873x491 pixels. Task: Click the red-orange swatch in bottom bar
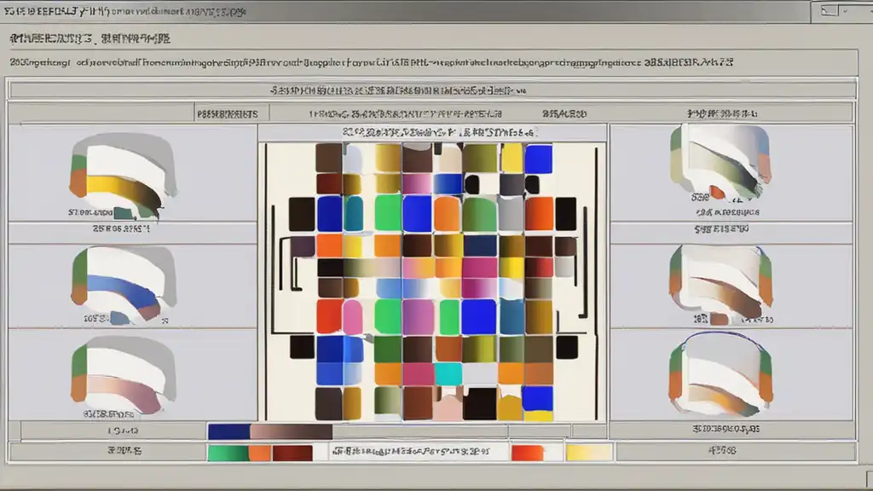528,453
